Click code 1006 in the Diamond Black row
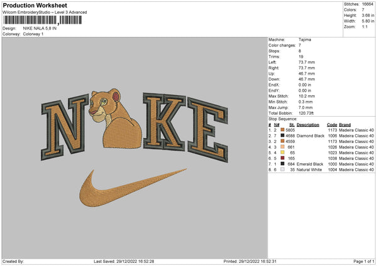Screen dimensions: 377x266 (332, 136)
